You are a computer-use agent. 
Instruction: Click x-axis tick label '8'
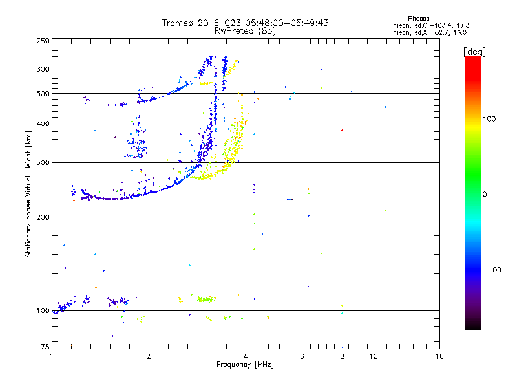pyautogui.click(x=343, y=356)
